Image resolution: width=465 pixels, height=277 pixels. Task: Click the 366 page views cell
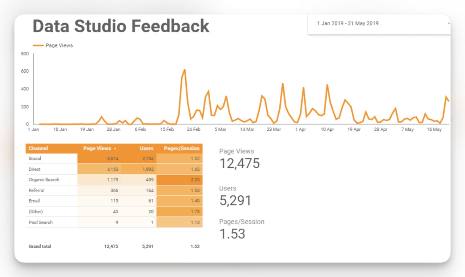[99, 190]
